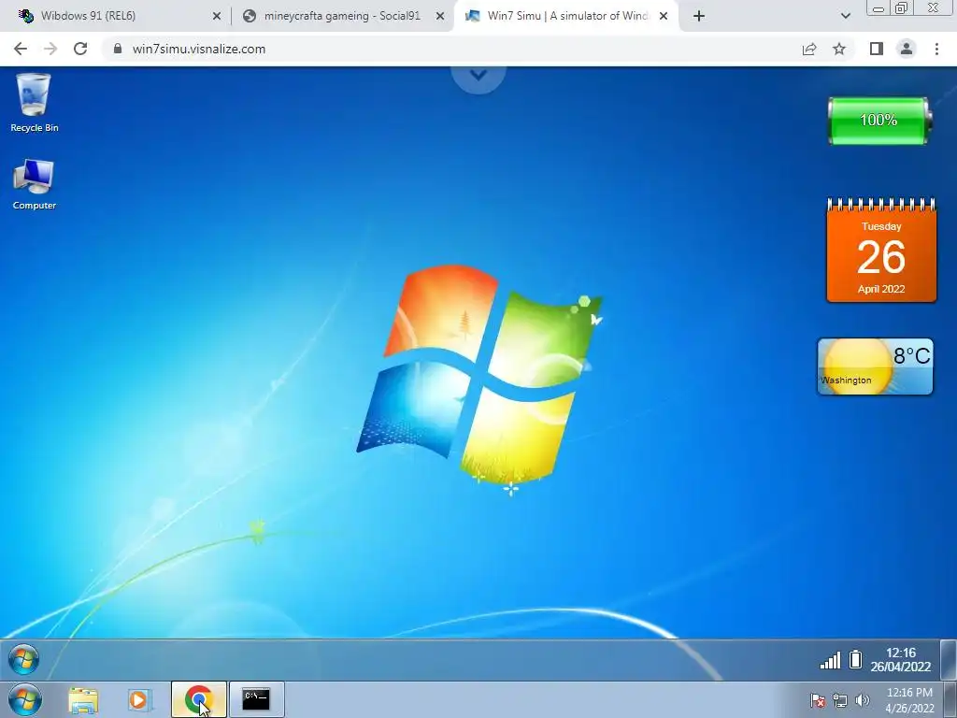
Task: Go forward in the browser
Action: click(50, 49)
